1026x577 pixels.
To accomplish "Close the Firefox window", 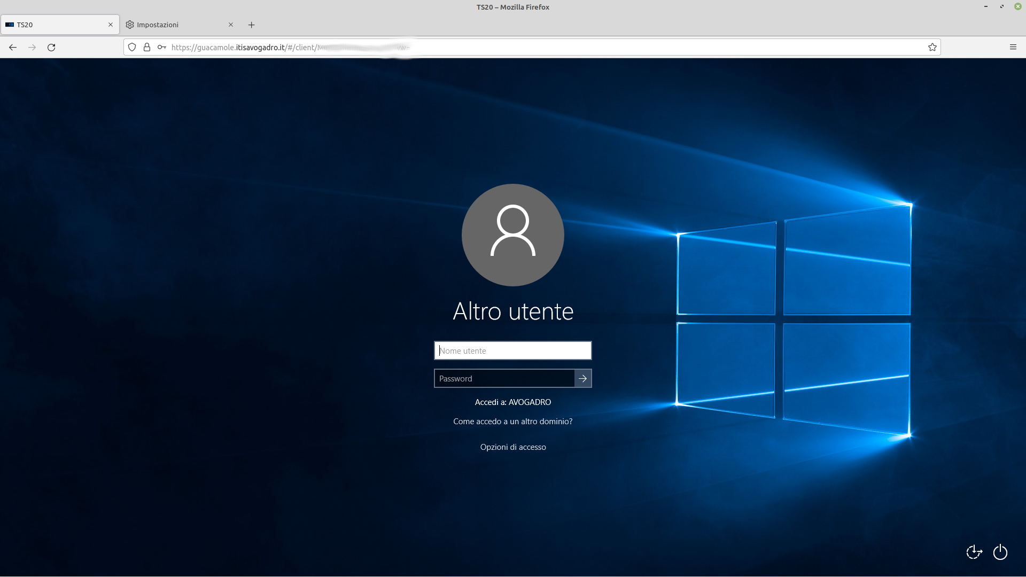I will click(1018, 6).
